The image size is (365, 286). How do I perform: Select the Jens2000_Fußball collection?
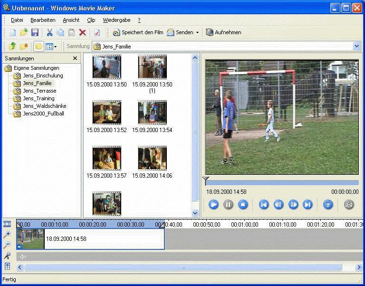(x=39, y=114)
